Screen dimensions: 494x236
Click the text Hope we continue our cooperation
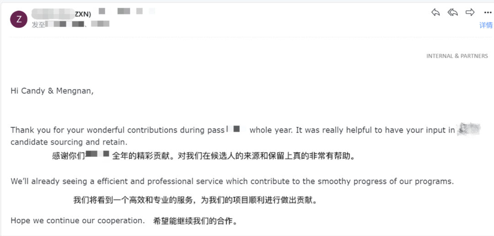point(77,220)
